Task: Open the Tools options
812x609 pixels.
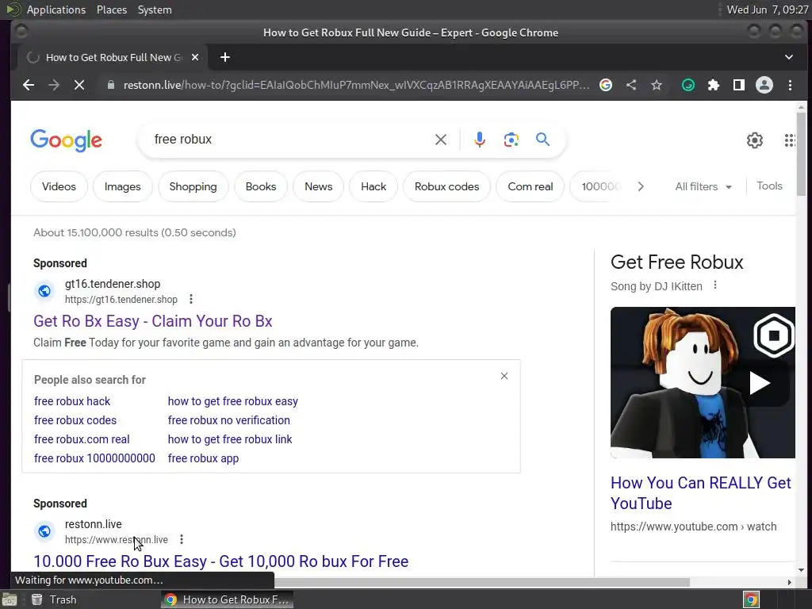Action: pyautogui.click(x=769, y=186)
